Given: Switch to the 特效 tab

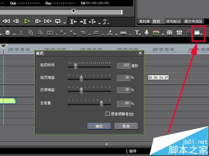Looking at the screenshot, I should (x=156, y=22).
